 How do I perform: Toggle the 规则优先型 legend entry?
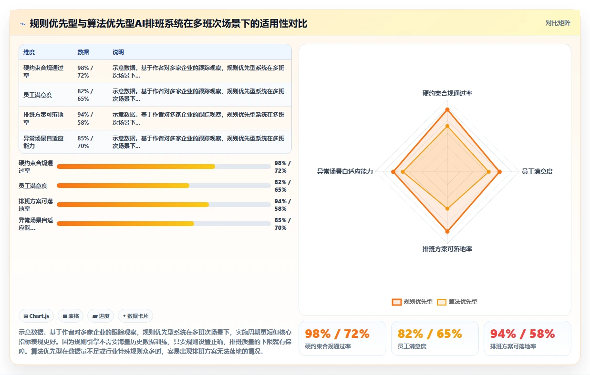pyautogui.click(x=412, y=302)
